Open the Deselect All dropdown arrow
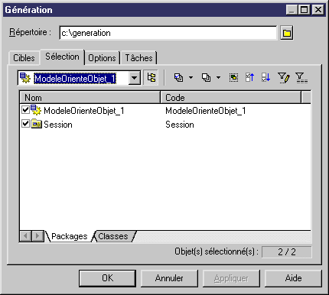Screen dimensions: 329x295 218,77
